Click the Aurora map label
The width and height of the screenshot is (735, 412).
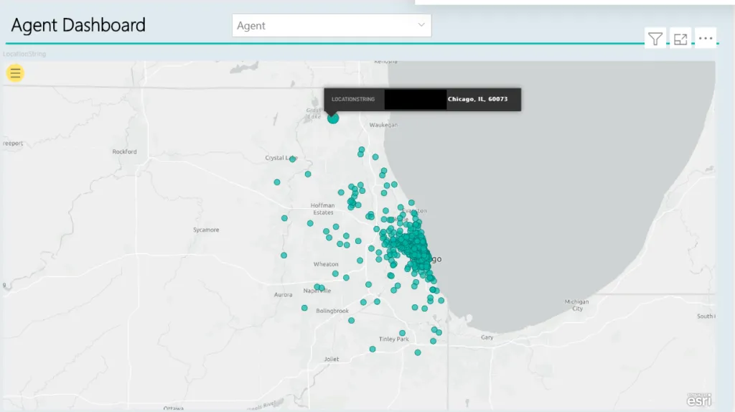283,295
